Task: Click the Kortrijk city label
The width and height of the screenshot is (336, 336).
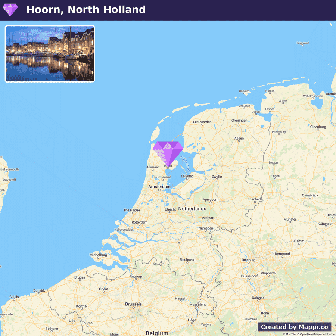Action: tap(82, 306)
